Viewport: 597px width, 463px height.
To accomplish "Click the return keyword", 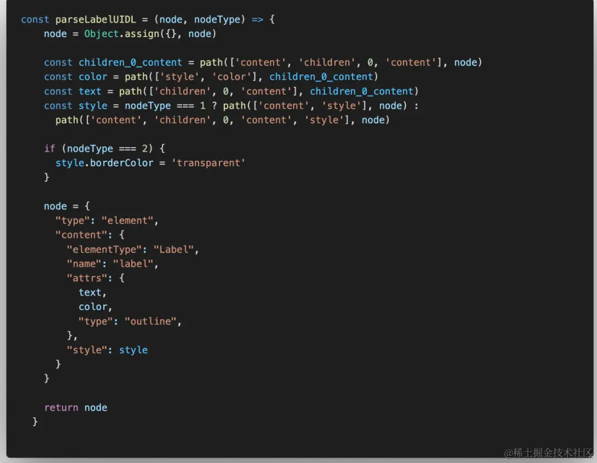I will point(61,408).
